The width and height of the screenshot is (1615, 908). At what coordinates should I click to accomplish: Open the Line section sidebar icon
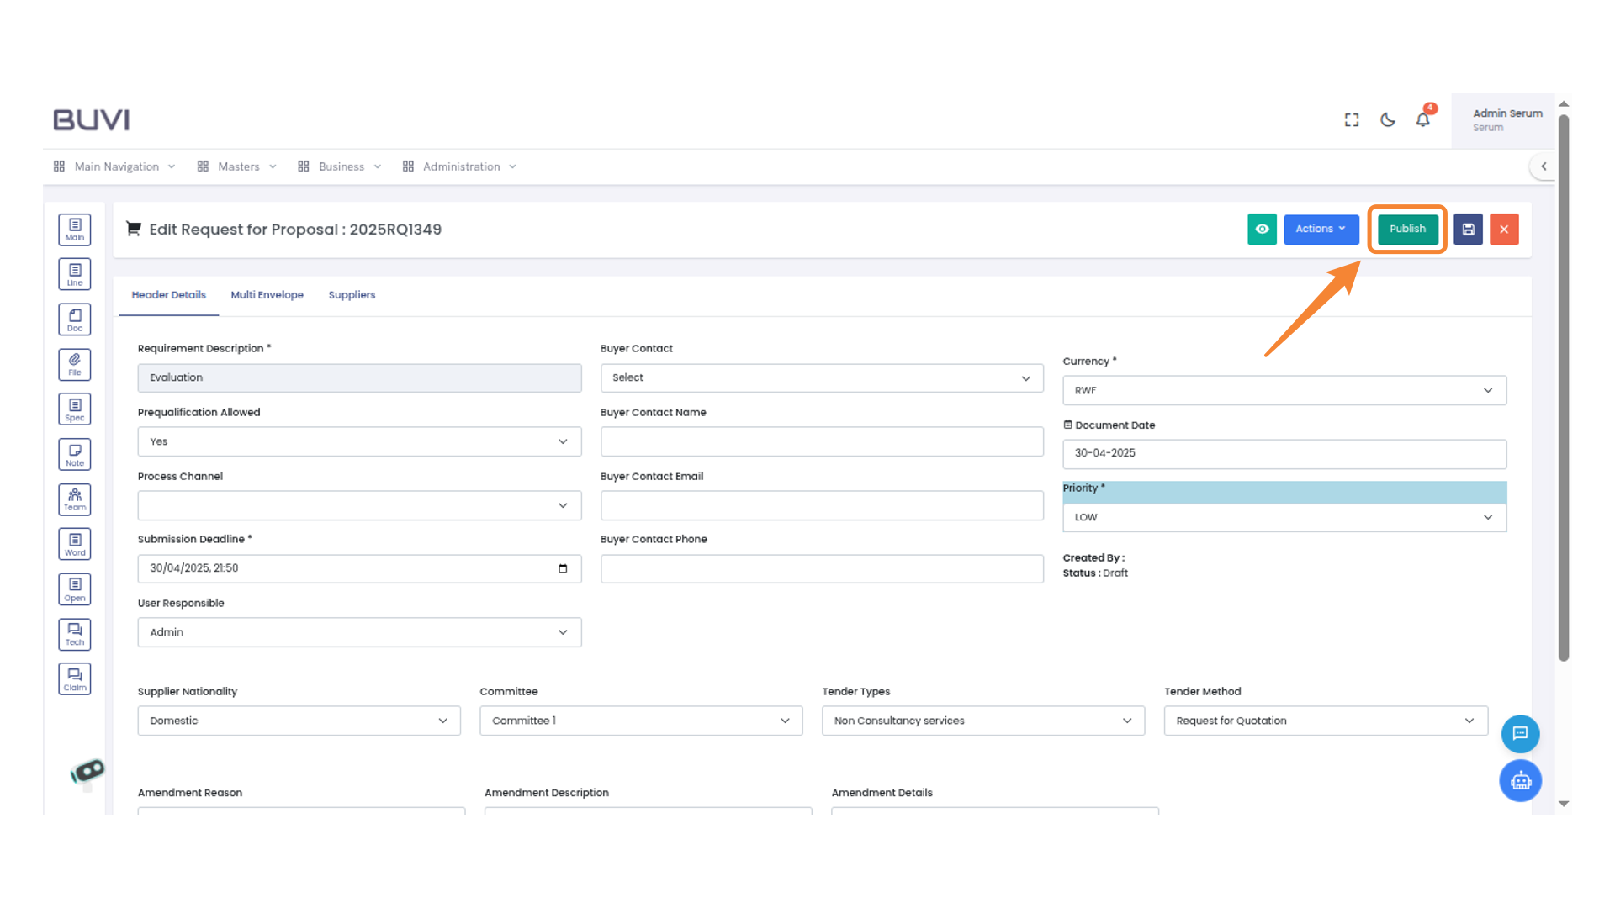point(75,274)
